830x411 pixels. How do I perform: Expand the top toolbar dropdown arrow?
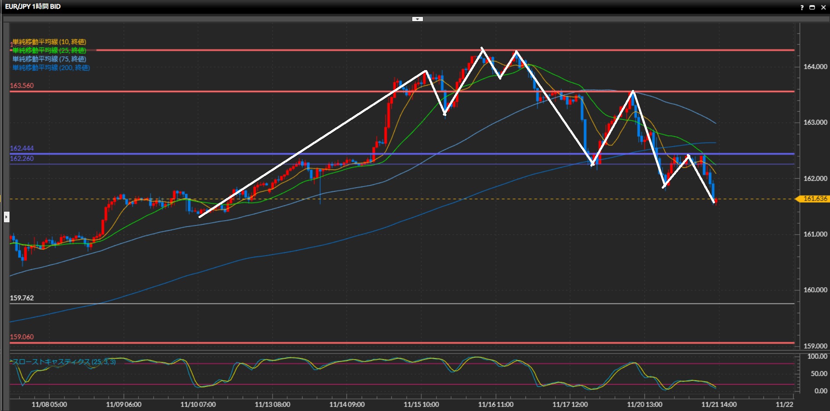click(x=417, y=19)
